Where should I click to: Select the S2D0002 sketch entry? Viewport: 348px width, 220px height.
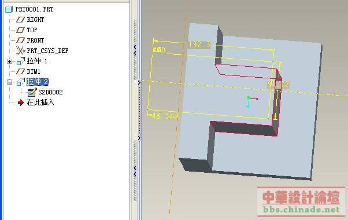[51, 92]
